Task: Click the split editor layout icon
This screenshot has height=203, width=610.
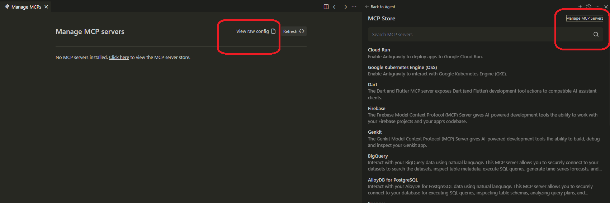Action: (326, 7)
